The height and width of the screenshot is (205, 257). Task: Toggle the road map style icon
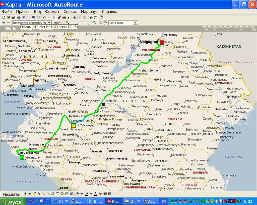point(96,17)
